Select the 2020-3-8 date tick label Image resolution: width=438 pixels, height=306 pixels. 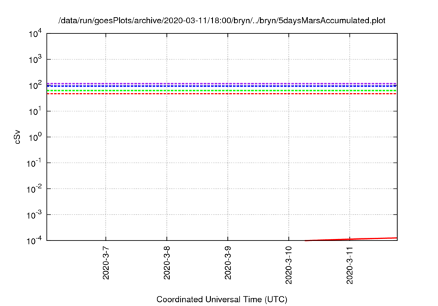pos(167,263)
